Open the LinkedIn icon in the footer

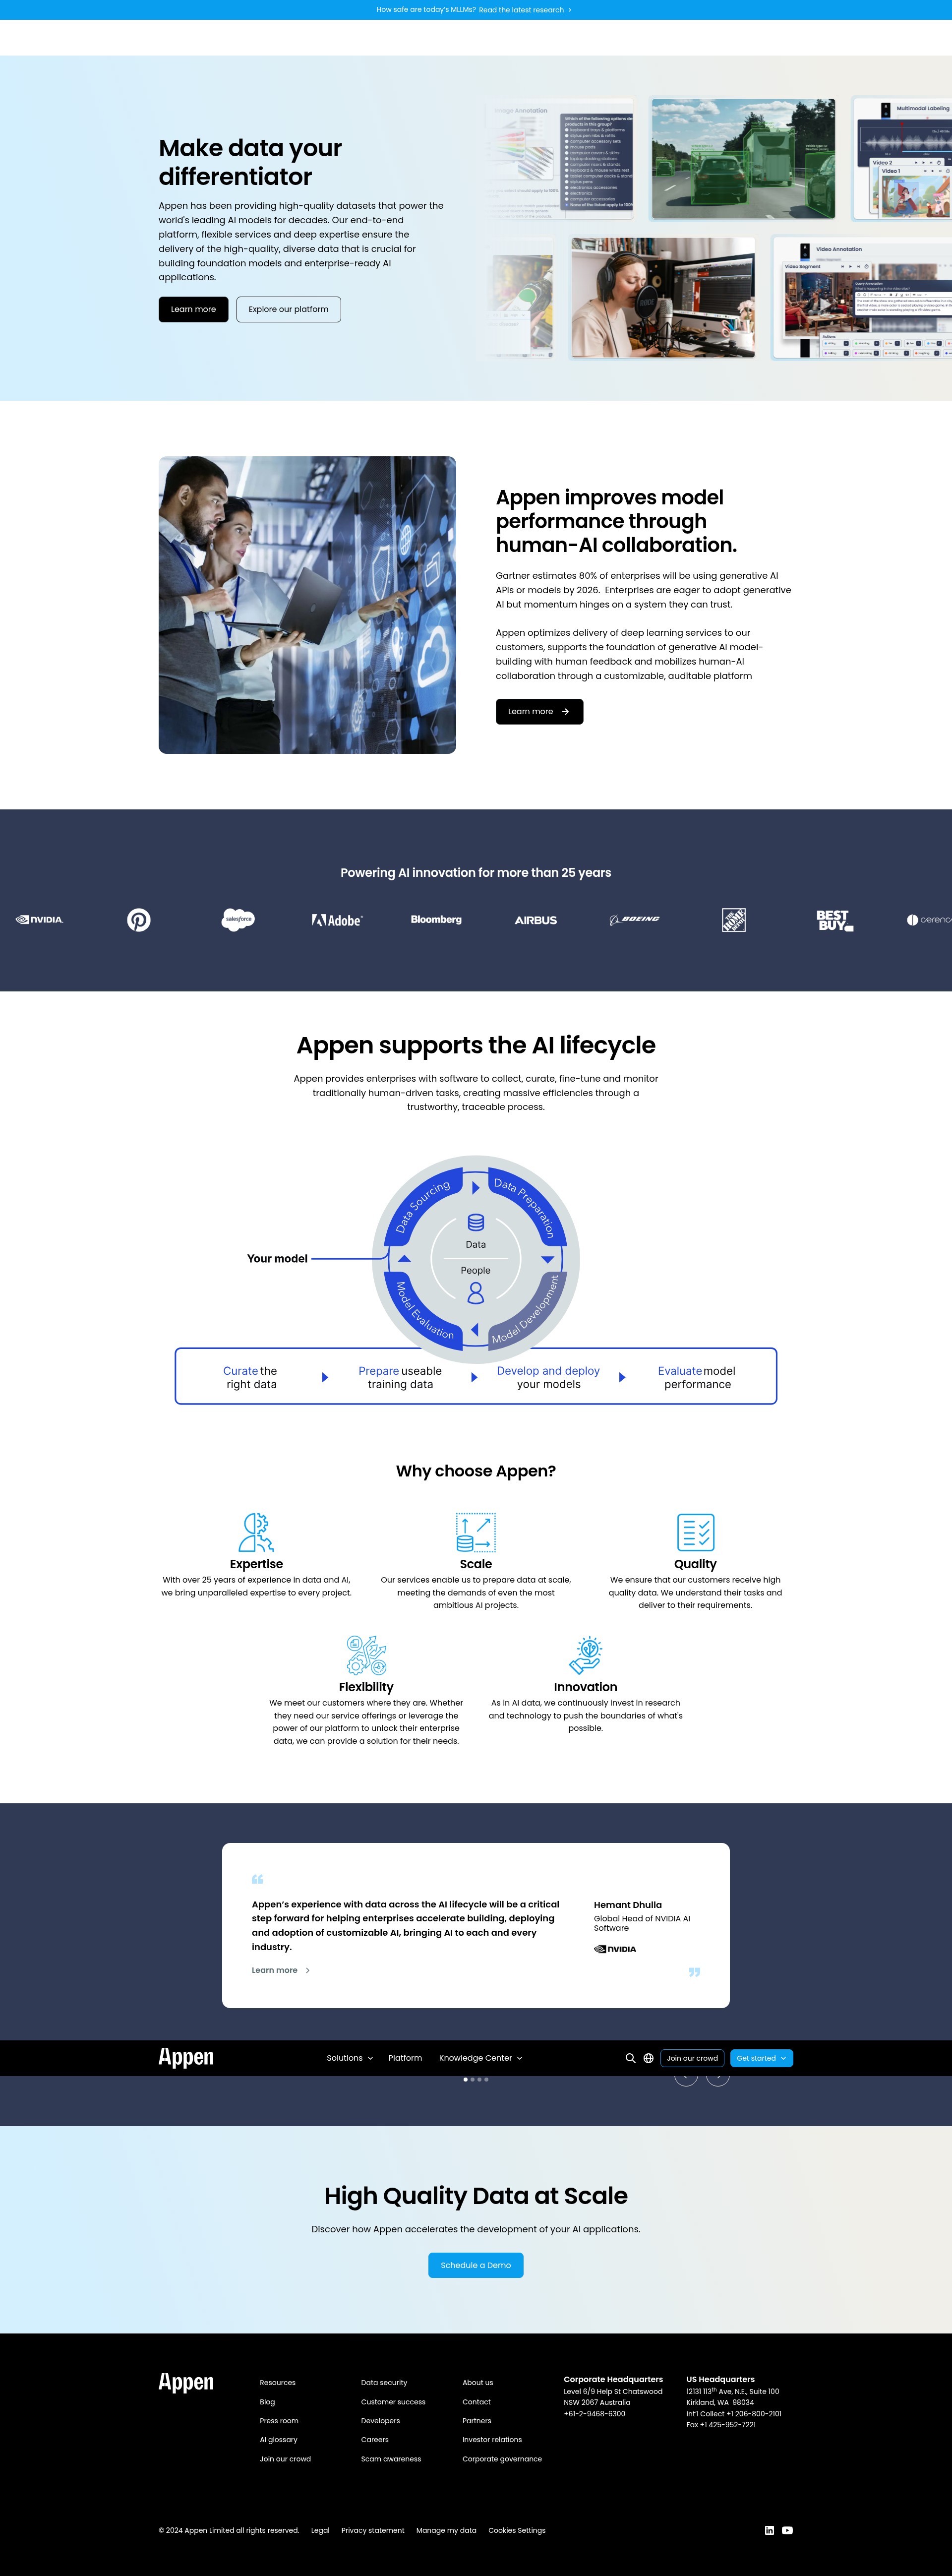(769, 2530)
